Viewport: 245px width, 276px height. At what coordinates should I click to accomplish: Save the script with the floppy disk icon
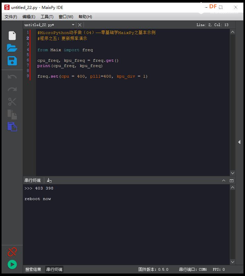click(x=12, y=61)
